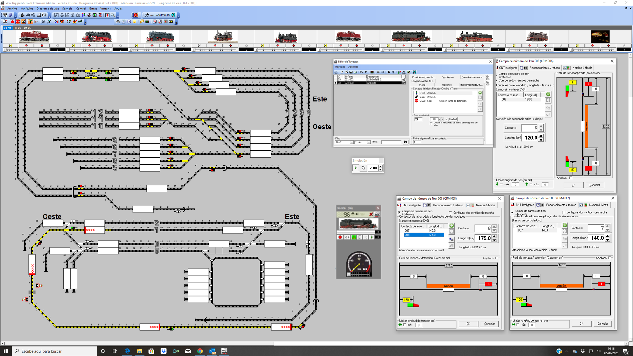Click save icon in Editor de Trayectos
633x356 pixels.
point(351,72)
